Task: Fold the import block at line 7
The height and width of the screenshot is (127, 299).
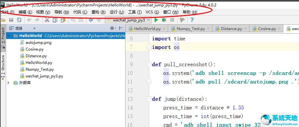Action: click(x=149, y=47)
